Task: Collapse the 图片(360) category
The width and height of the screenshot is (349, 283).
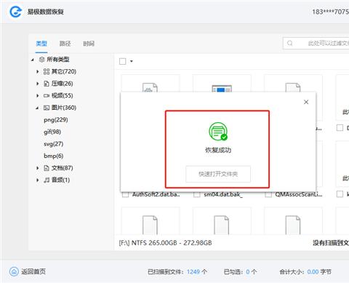Action: click(x=37, y=108)
